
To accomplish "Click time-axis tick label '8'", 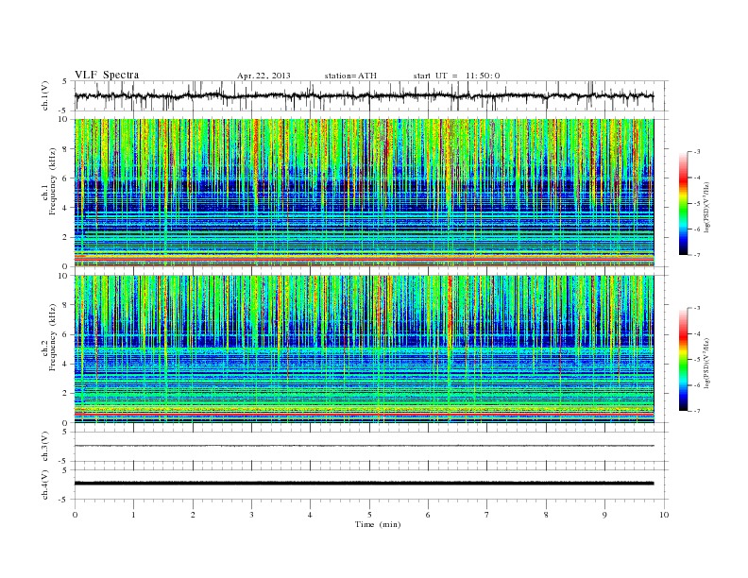I will pos(546,515).
